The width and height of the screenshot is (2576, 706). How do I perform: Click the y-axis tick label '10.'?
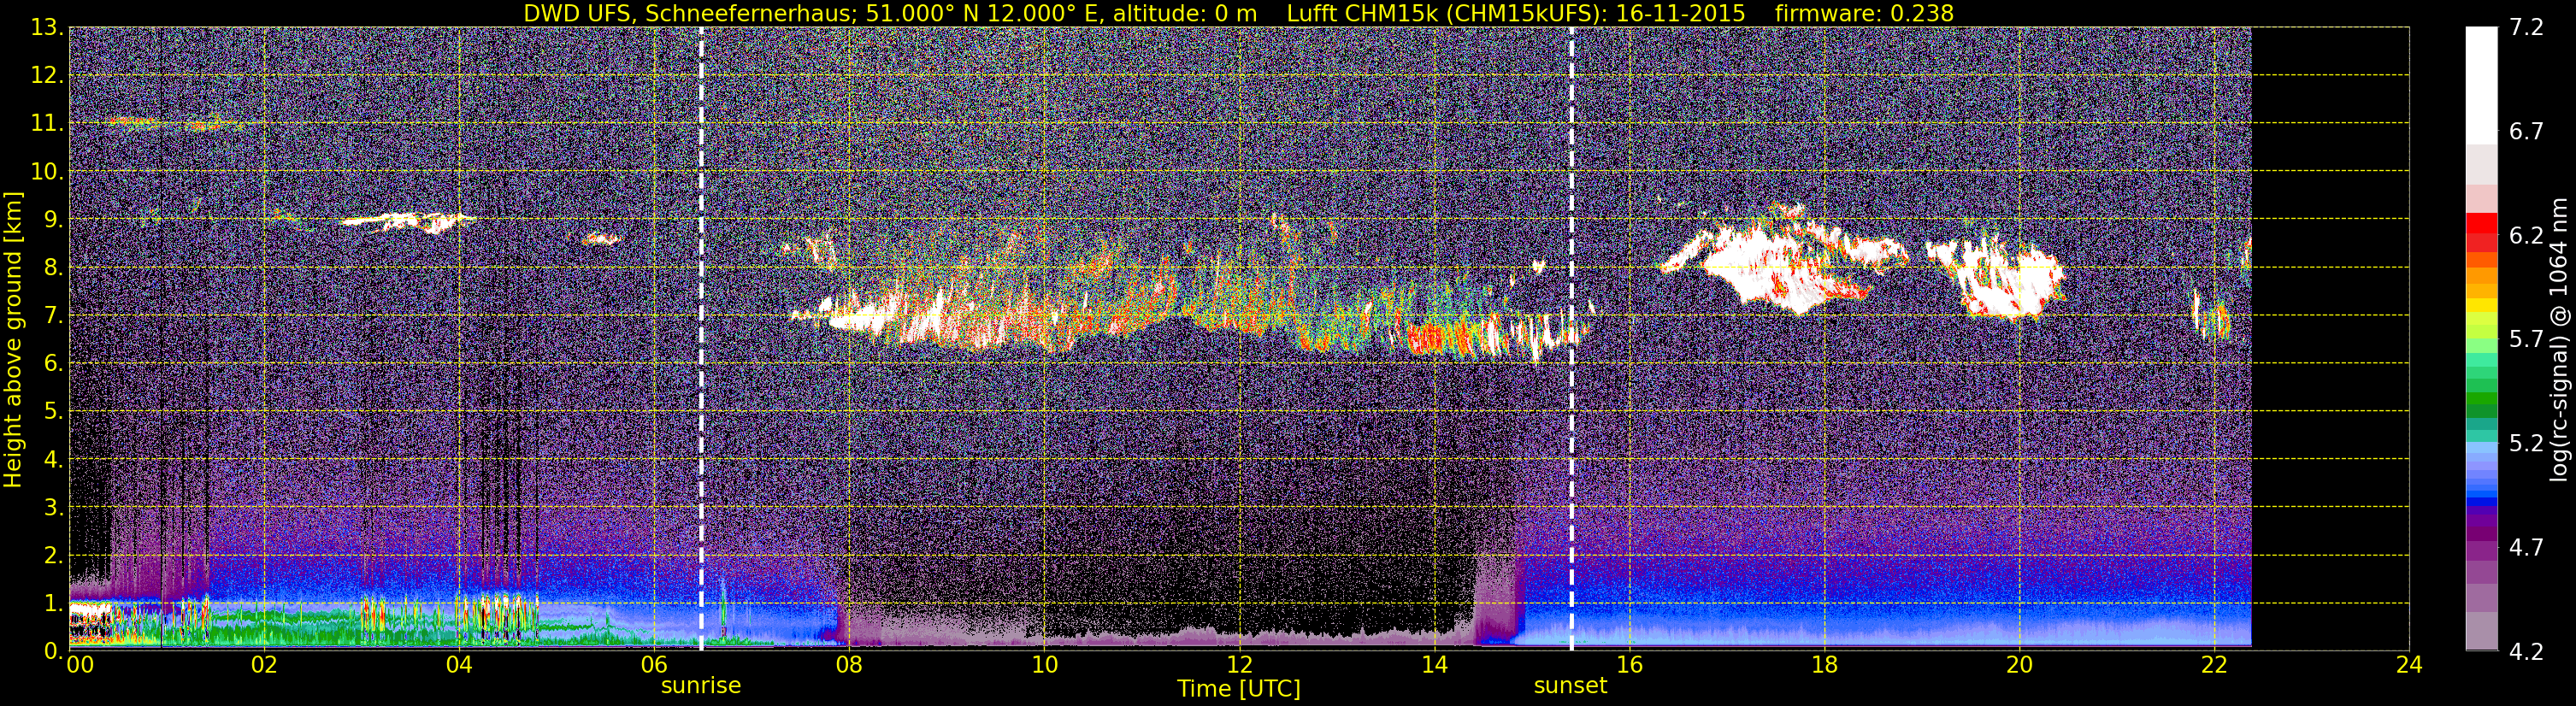point(48,172)
